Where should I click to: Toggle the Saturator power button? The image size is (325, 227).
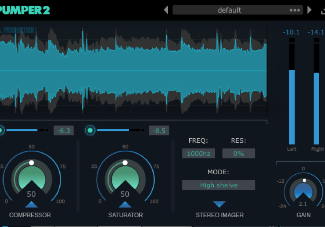click(x=90, y=130)
